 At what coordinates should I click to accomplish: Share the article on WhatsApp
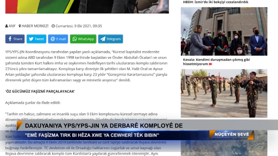[x=83, y=39]
